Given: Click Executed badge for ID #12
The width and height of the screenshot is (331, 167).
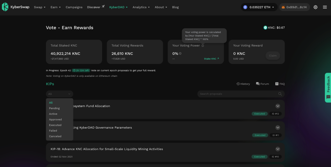Looking at the screenshot, I should [260, 114].
